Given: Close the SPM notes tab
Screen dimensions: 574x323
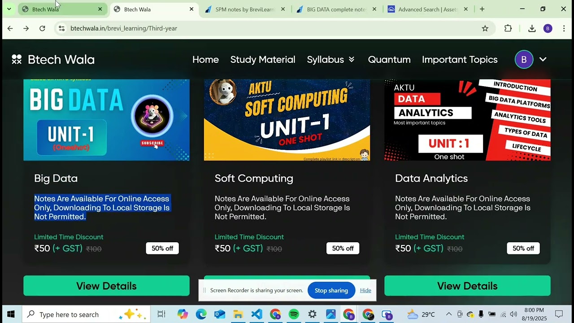Looking at the screenshot, I should 283,9.
